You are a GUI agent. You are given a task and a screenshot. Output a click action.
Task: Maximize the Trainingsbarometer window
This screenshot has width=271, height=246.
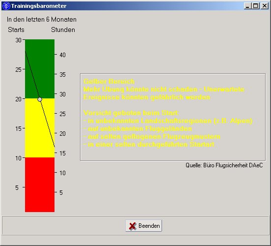(255, 6)
